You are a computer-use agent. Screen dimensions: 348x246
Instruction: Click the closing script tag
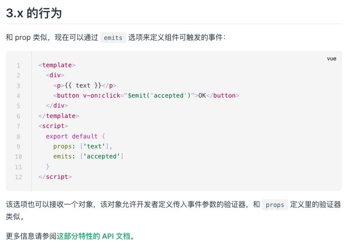point(55,177)
